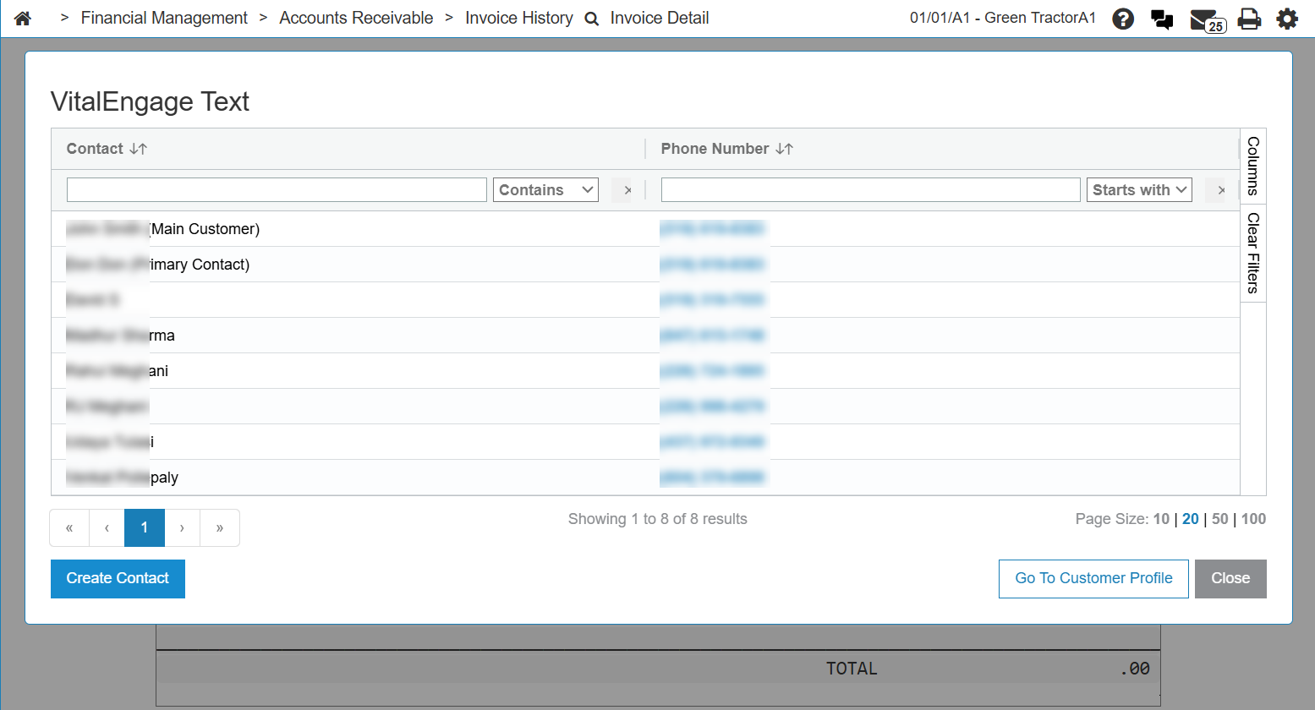Focus the Contact filter text field
This screenshot has height=710, width=1315.
click(277, 190)
